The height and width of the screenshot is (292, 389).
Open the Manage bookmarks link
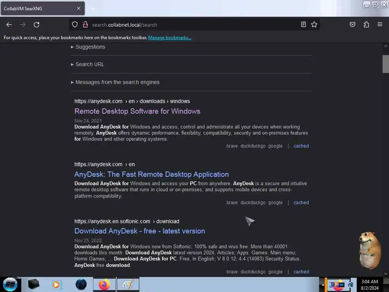pos(170,38)
